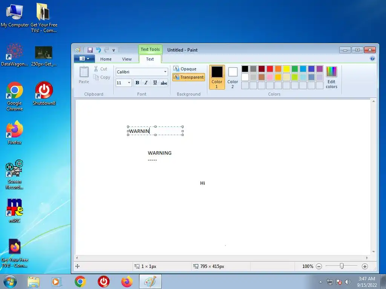Click the Save icon in quick access toolbar
Image resolution: width=386 pixels, height=289 pixels.
(x=90, y=50)
